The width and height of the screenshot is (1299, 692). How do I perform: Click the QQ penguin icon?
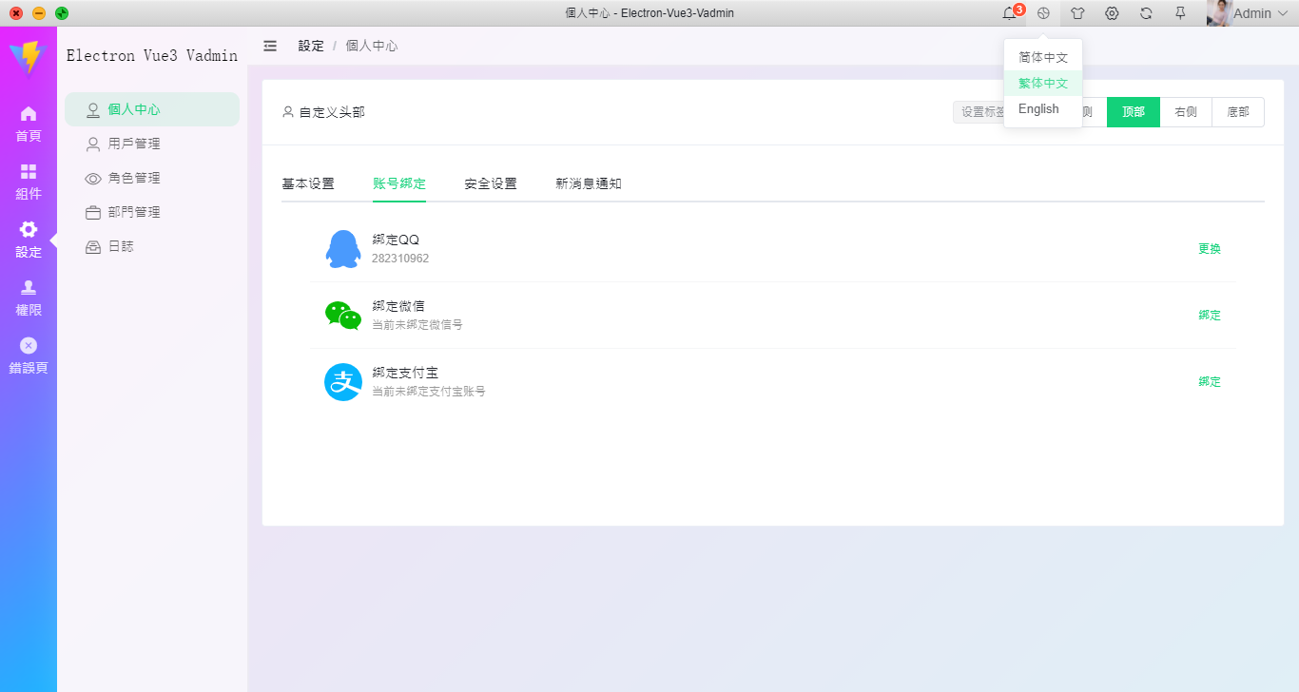click(342, 248)
